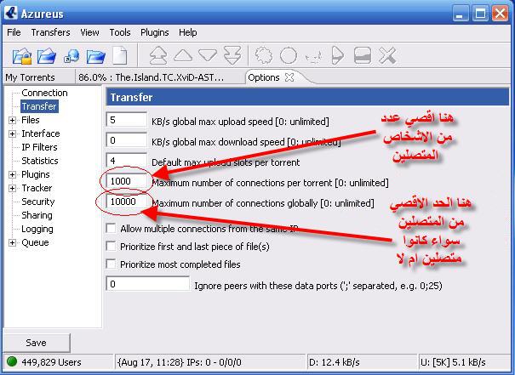Move torrent to bottom arrow icon
The width and height of the screenshot is (515, 375).
tap(232, 55)
